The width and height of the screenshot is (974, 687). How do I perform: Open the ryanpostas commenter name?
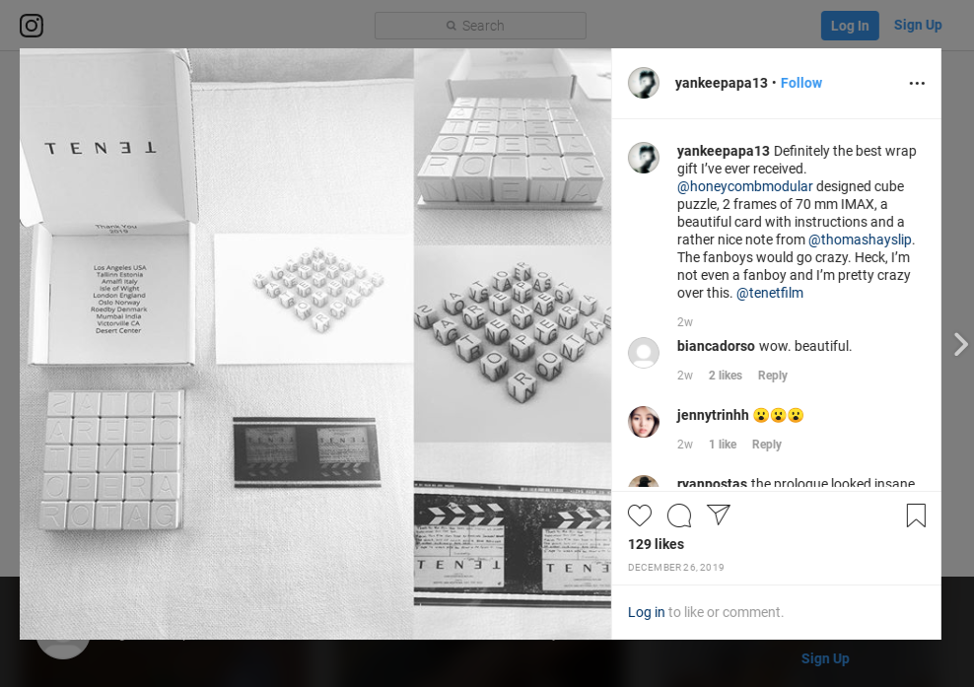[x=712, y=483]
